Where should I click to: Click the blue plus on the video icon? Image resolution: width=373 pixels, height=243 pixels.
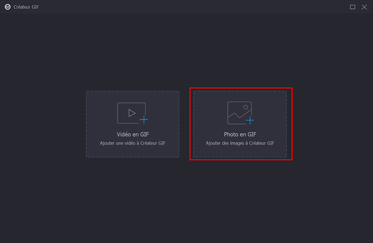point(144,120)
